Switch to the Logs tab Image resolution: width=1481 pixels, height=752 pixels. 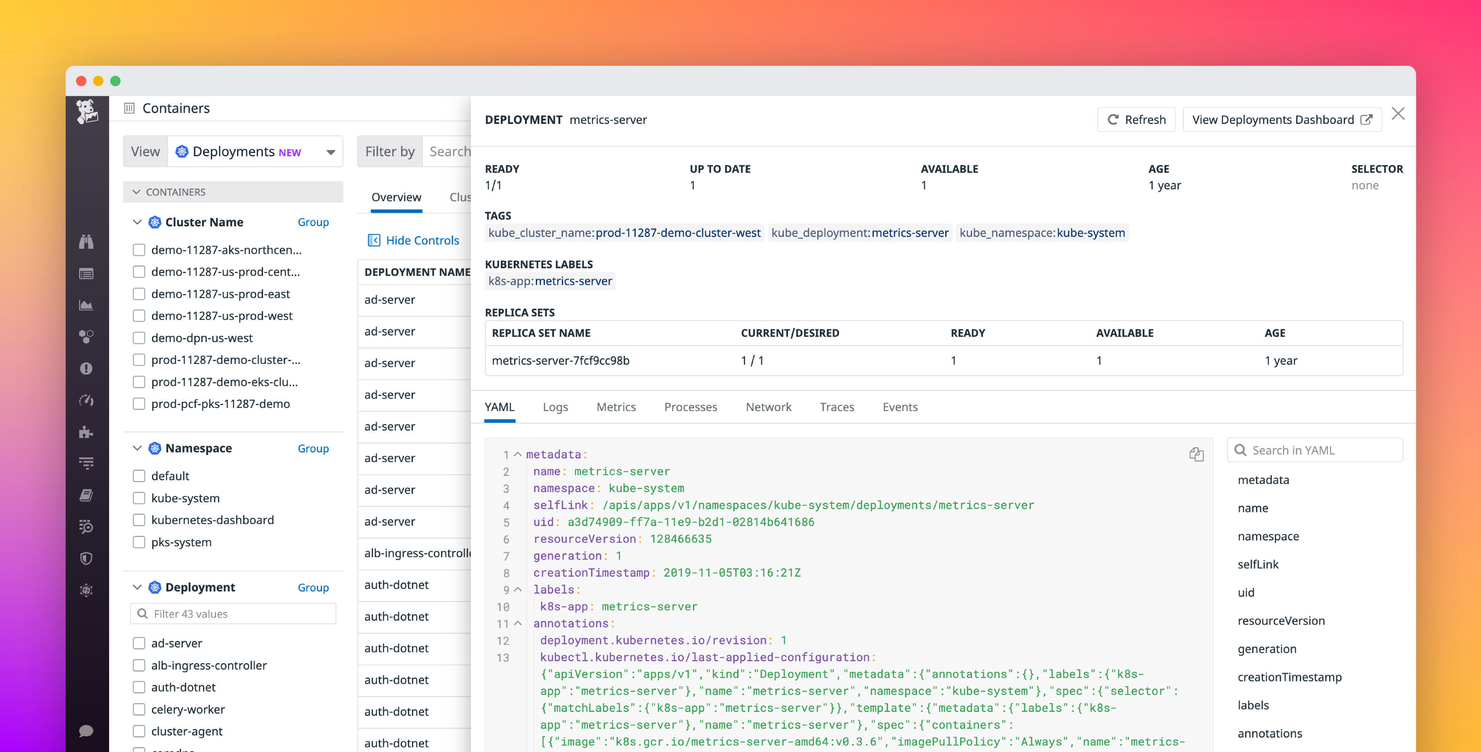point(555,407)
